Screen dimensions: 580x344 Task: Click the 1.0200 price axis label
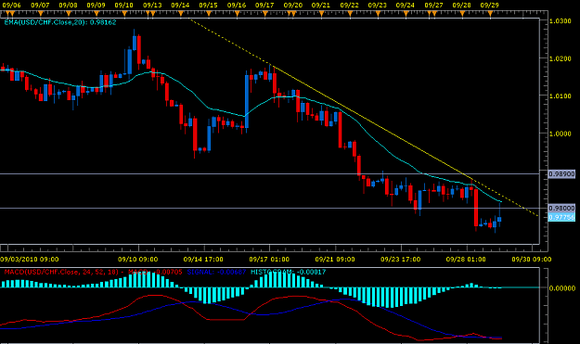pos(561,58)
